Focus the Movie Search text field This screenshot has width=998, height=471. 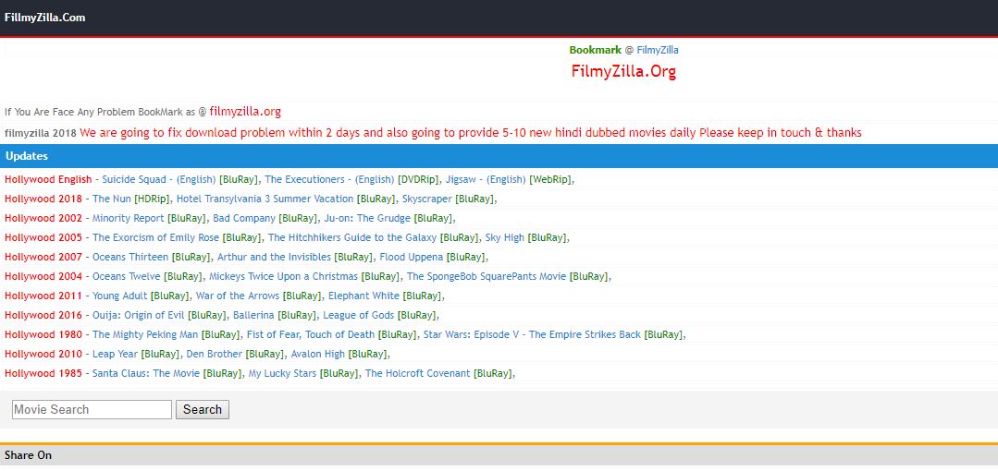(x=92, y=410)
